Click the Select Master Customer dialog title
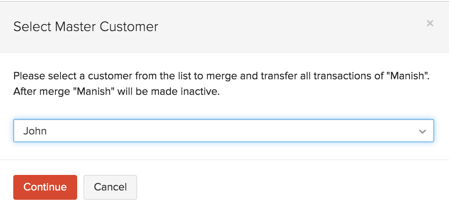 tap(86, 26)
